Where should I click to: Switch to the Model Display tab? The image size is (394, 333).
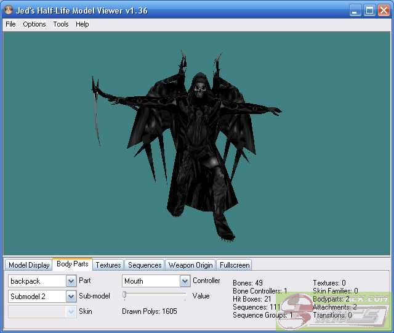tap(29, 265)
